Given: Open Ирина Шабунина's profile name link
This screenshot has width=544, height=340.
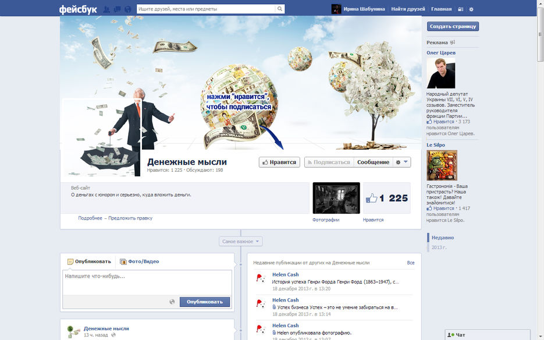Looking at the screenshot, I should click(x=364, y=9).
